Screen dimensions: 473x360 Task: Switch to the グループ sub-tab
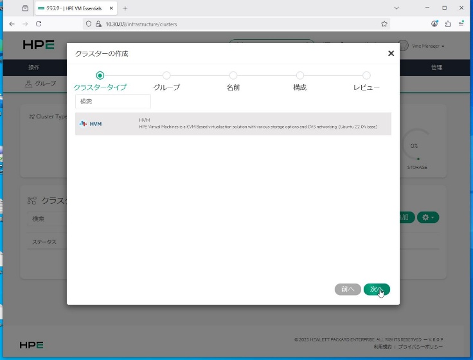pyautogui.click(x=40, y=84)
